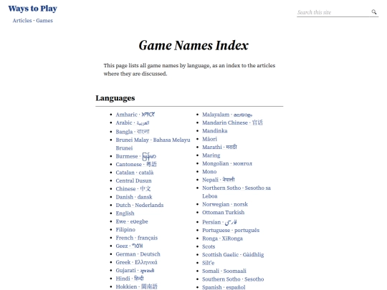Open the Ottoman Turkish link
Screen dimensions: 387x290
223,213
